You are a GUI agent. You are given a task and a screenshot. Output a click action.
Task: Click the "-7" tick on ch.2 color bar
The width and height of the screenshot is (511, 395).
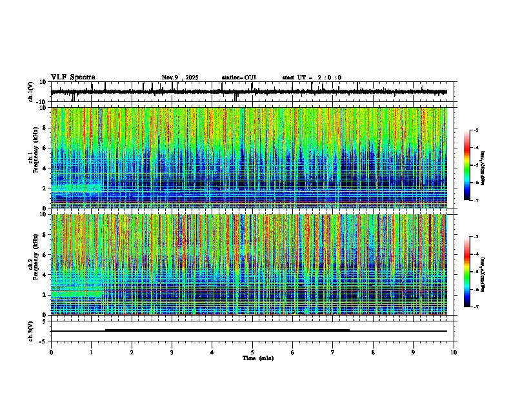click(476, 307)
